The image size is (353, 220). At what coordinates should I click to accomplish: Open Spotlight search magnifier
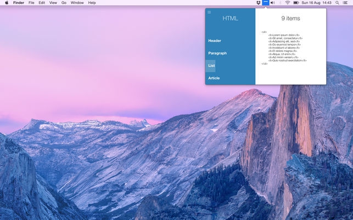coord(337,3)
